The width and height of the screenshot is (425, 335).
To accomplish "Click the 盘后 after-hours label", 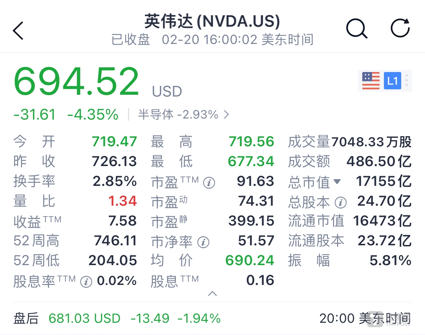I will (26, 318).
